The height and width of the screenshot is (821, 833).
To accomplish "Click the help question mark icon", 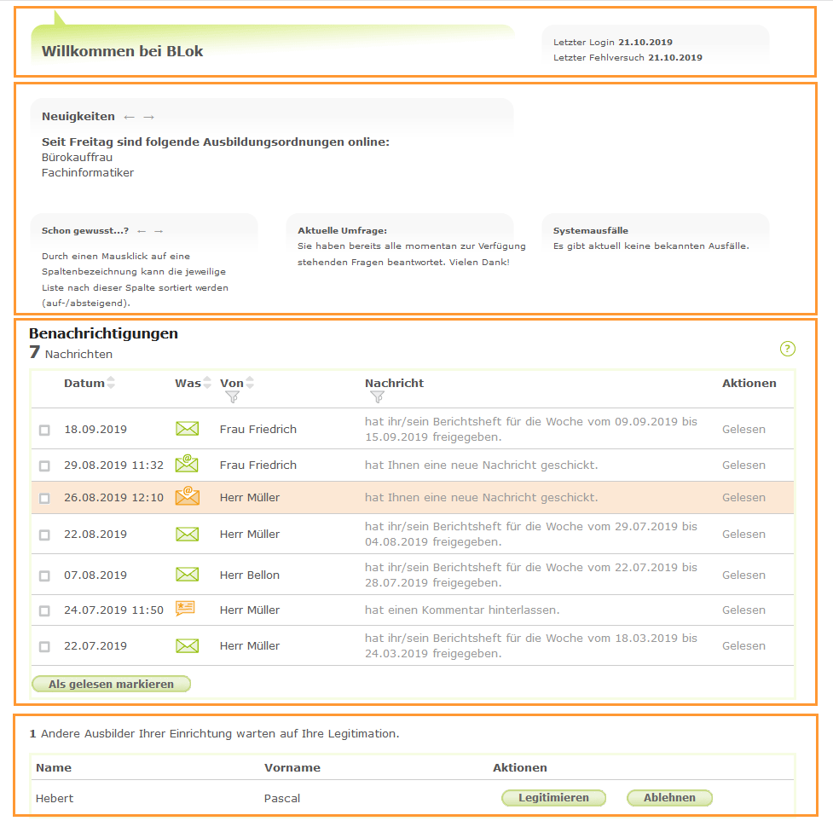I will pos(787,349).
